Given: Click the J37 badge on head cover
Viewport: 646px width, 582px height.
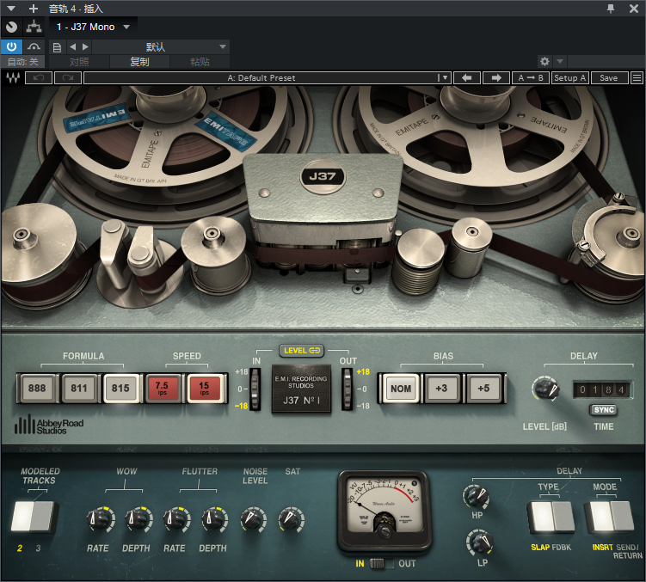Looking at the screenshot, I should tap(323, 177).
